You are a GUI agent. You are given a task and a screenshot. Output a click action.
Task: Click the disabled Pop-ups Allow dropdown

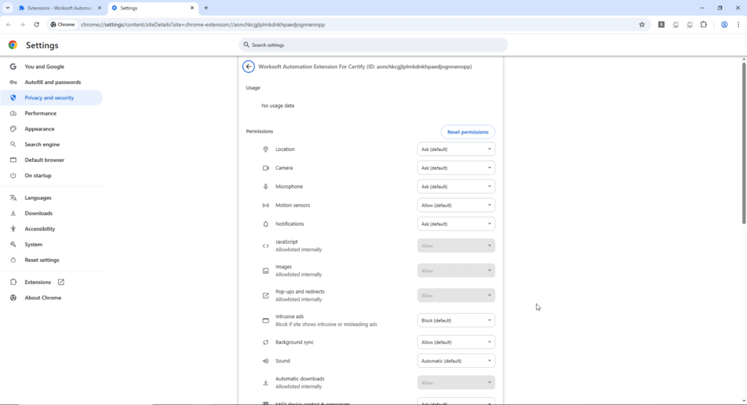(x=456, y=296)
